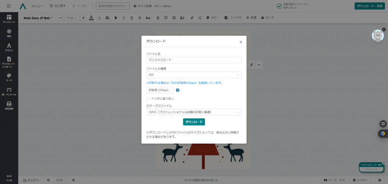Open the カラープロファイル CMYK dropdown
388x184 pixels.
pos(194,112)
